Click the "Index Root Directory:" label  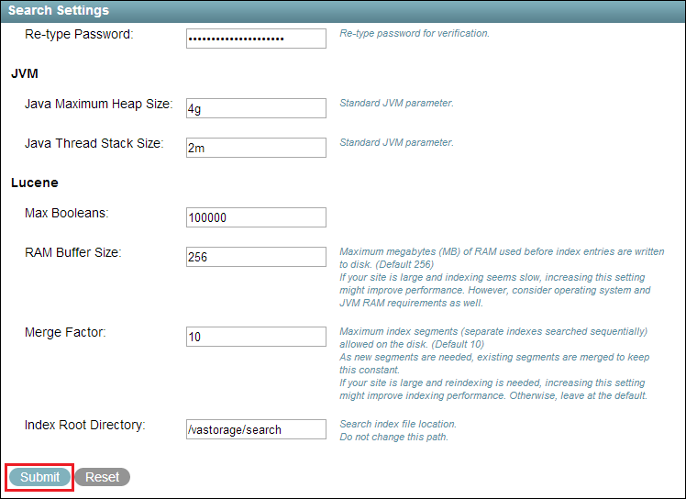coord(85,425)
